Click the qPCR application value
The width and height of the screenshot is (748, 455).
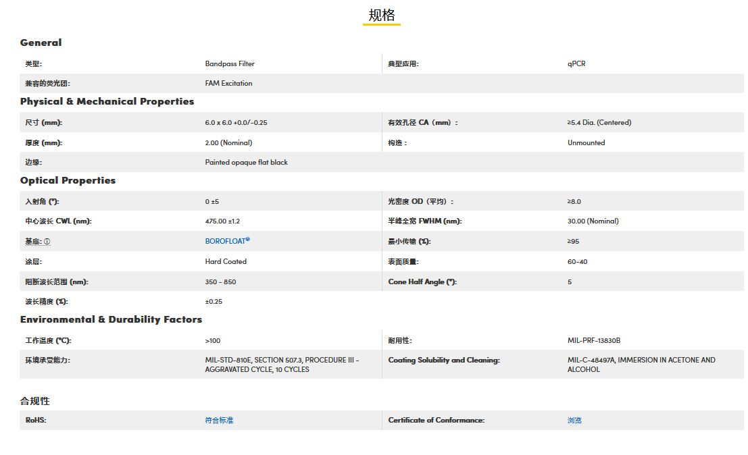576,64
